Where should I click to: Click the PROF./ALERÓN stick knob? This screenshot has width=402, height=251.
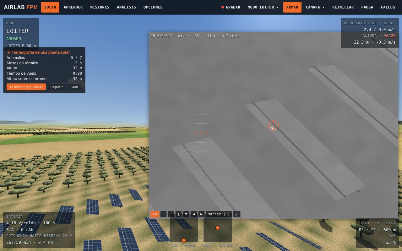218,228
